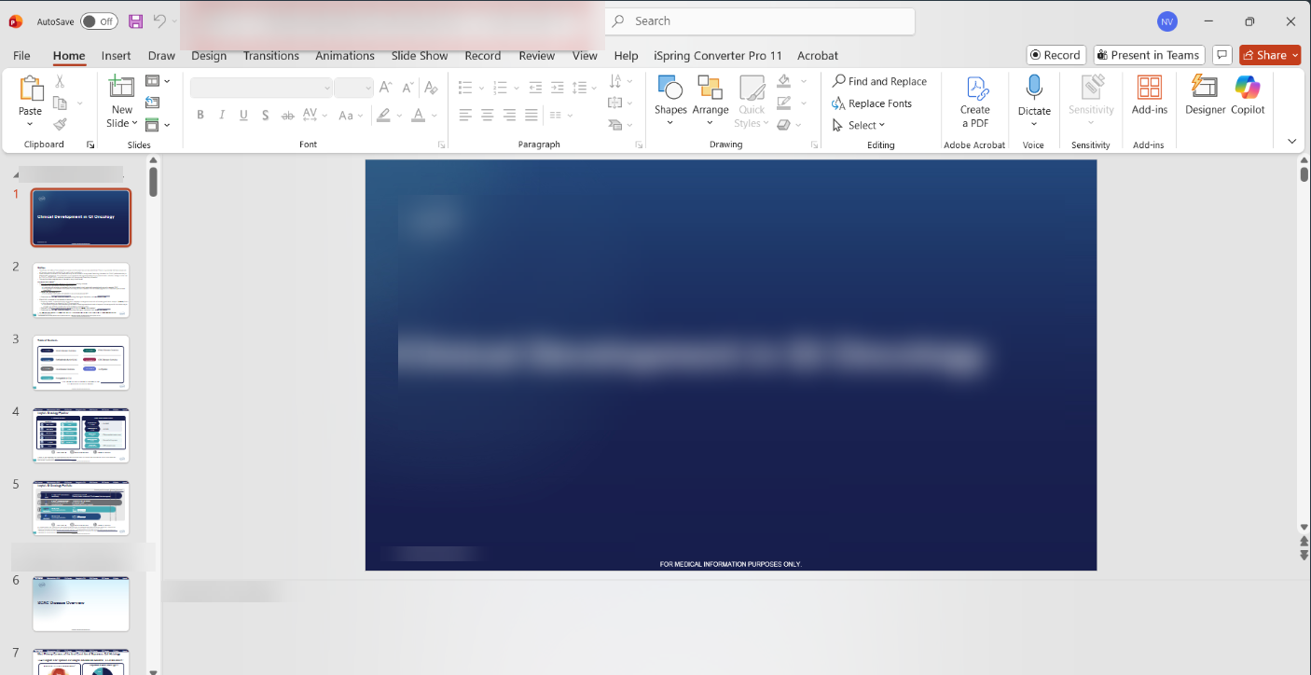1311x675 pixels.
Task: Open the NV account profile
Action: [1166, 21]
